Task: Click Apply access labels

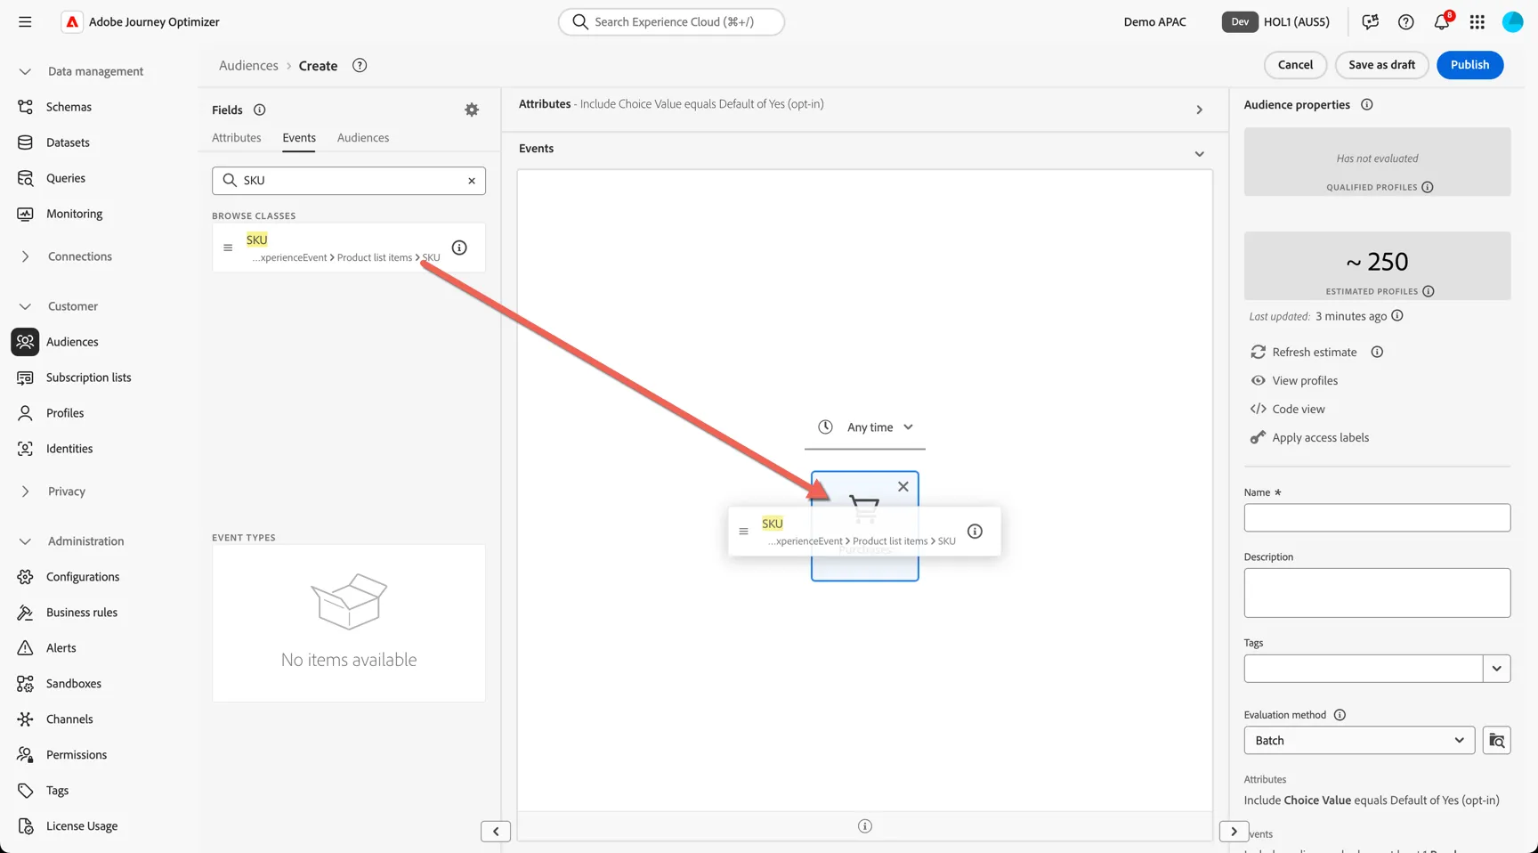Action: (x=1309, y=437)
